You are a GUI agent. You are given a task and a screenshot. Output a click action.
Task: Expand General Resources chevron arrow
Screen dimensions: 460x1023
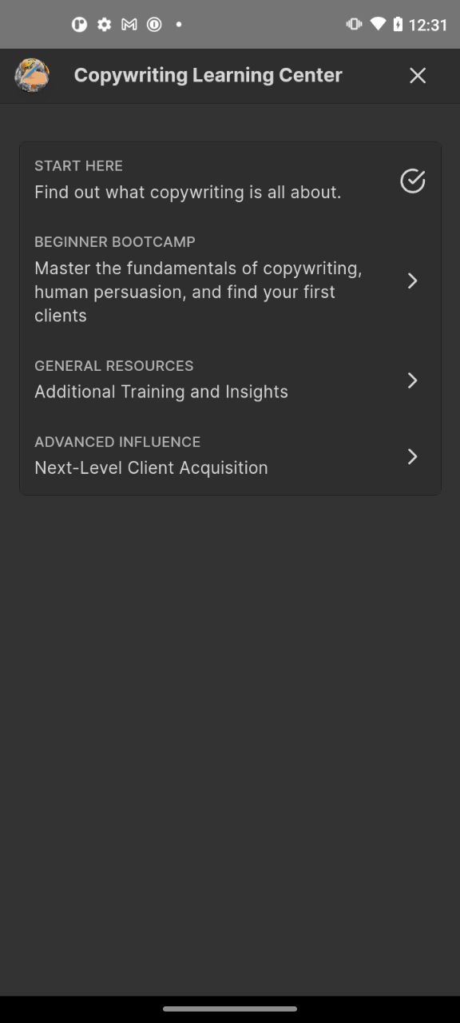point(412,380)
